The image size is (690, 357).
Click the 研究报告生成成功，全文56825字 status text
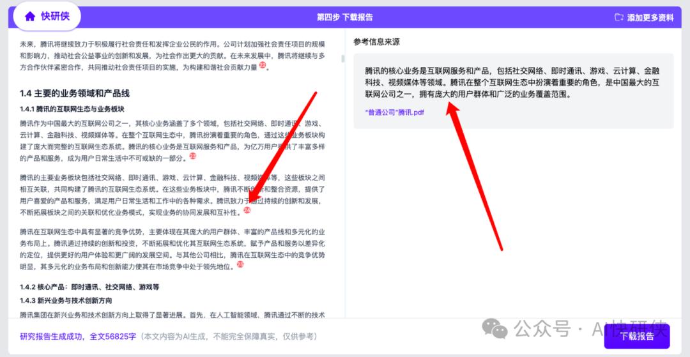(77, 337)
